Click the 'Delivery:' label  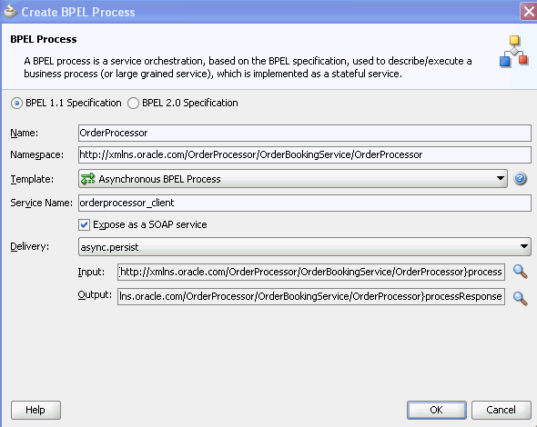point(30,246)
